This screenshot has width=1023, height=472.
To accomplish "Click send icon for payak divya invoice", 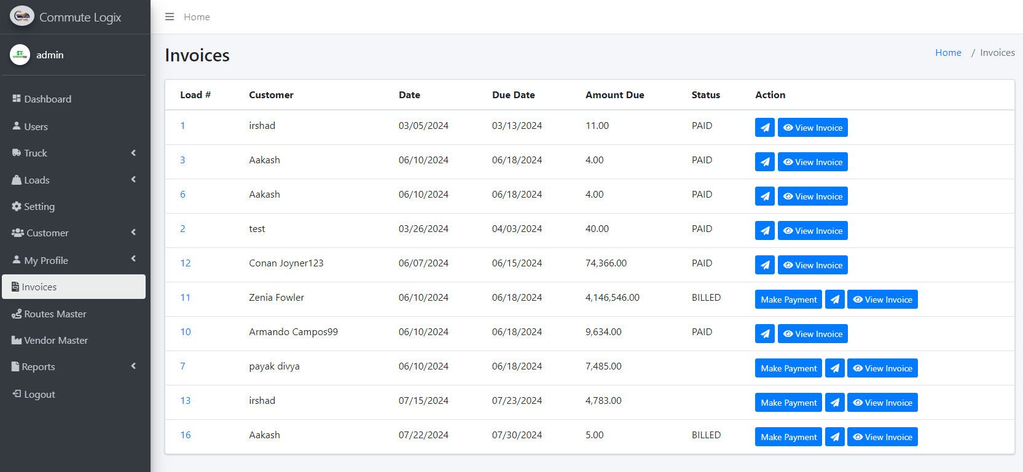I will coord(834,368).
